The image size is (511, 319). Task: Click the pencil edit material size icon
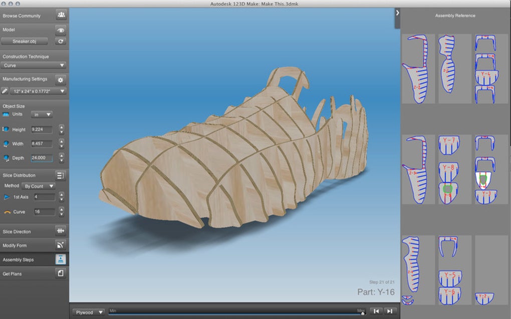click(x=5, y=91)
